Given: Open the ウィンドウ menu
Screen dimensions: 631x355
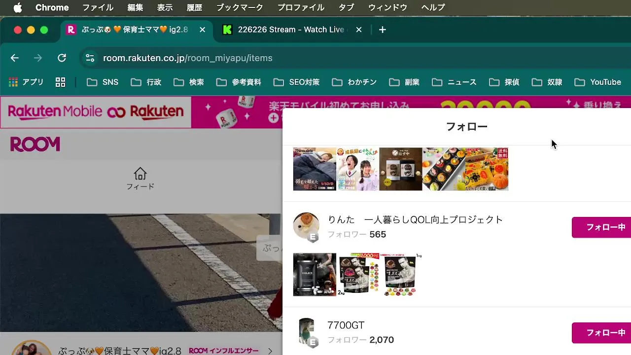Looking at the screenshot, I should point(387,7).
